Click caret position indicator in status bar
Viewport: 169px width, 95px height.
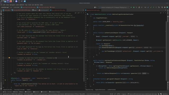tap(111, 94)
